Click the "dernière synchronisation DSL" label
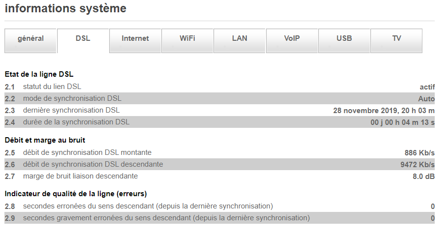448x237 pixels. (71, 110)
